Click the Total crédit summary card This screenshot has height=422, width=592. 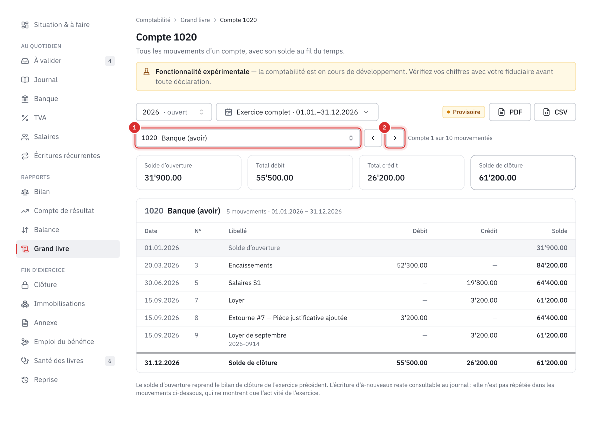click(x=412, y=172)
